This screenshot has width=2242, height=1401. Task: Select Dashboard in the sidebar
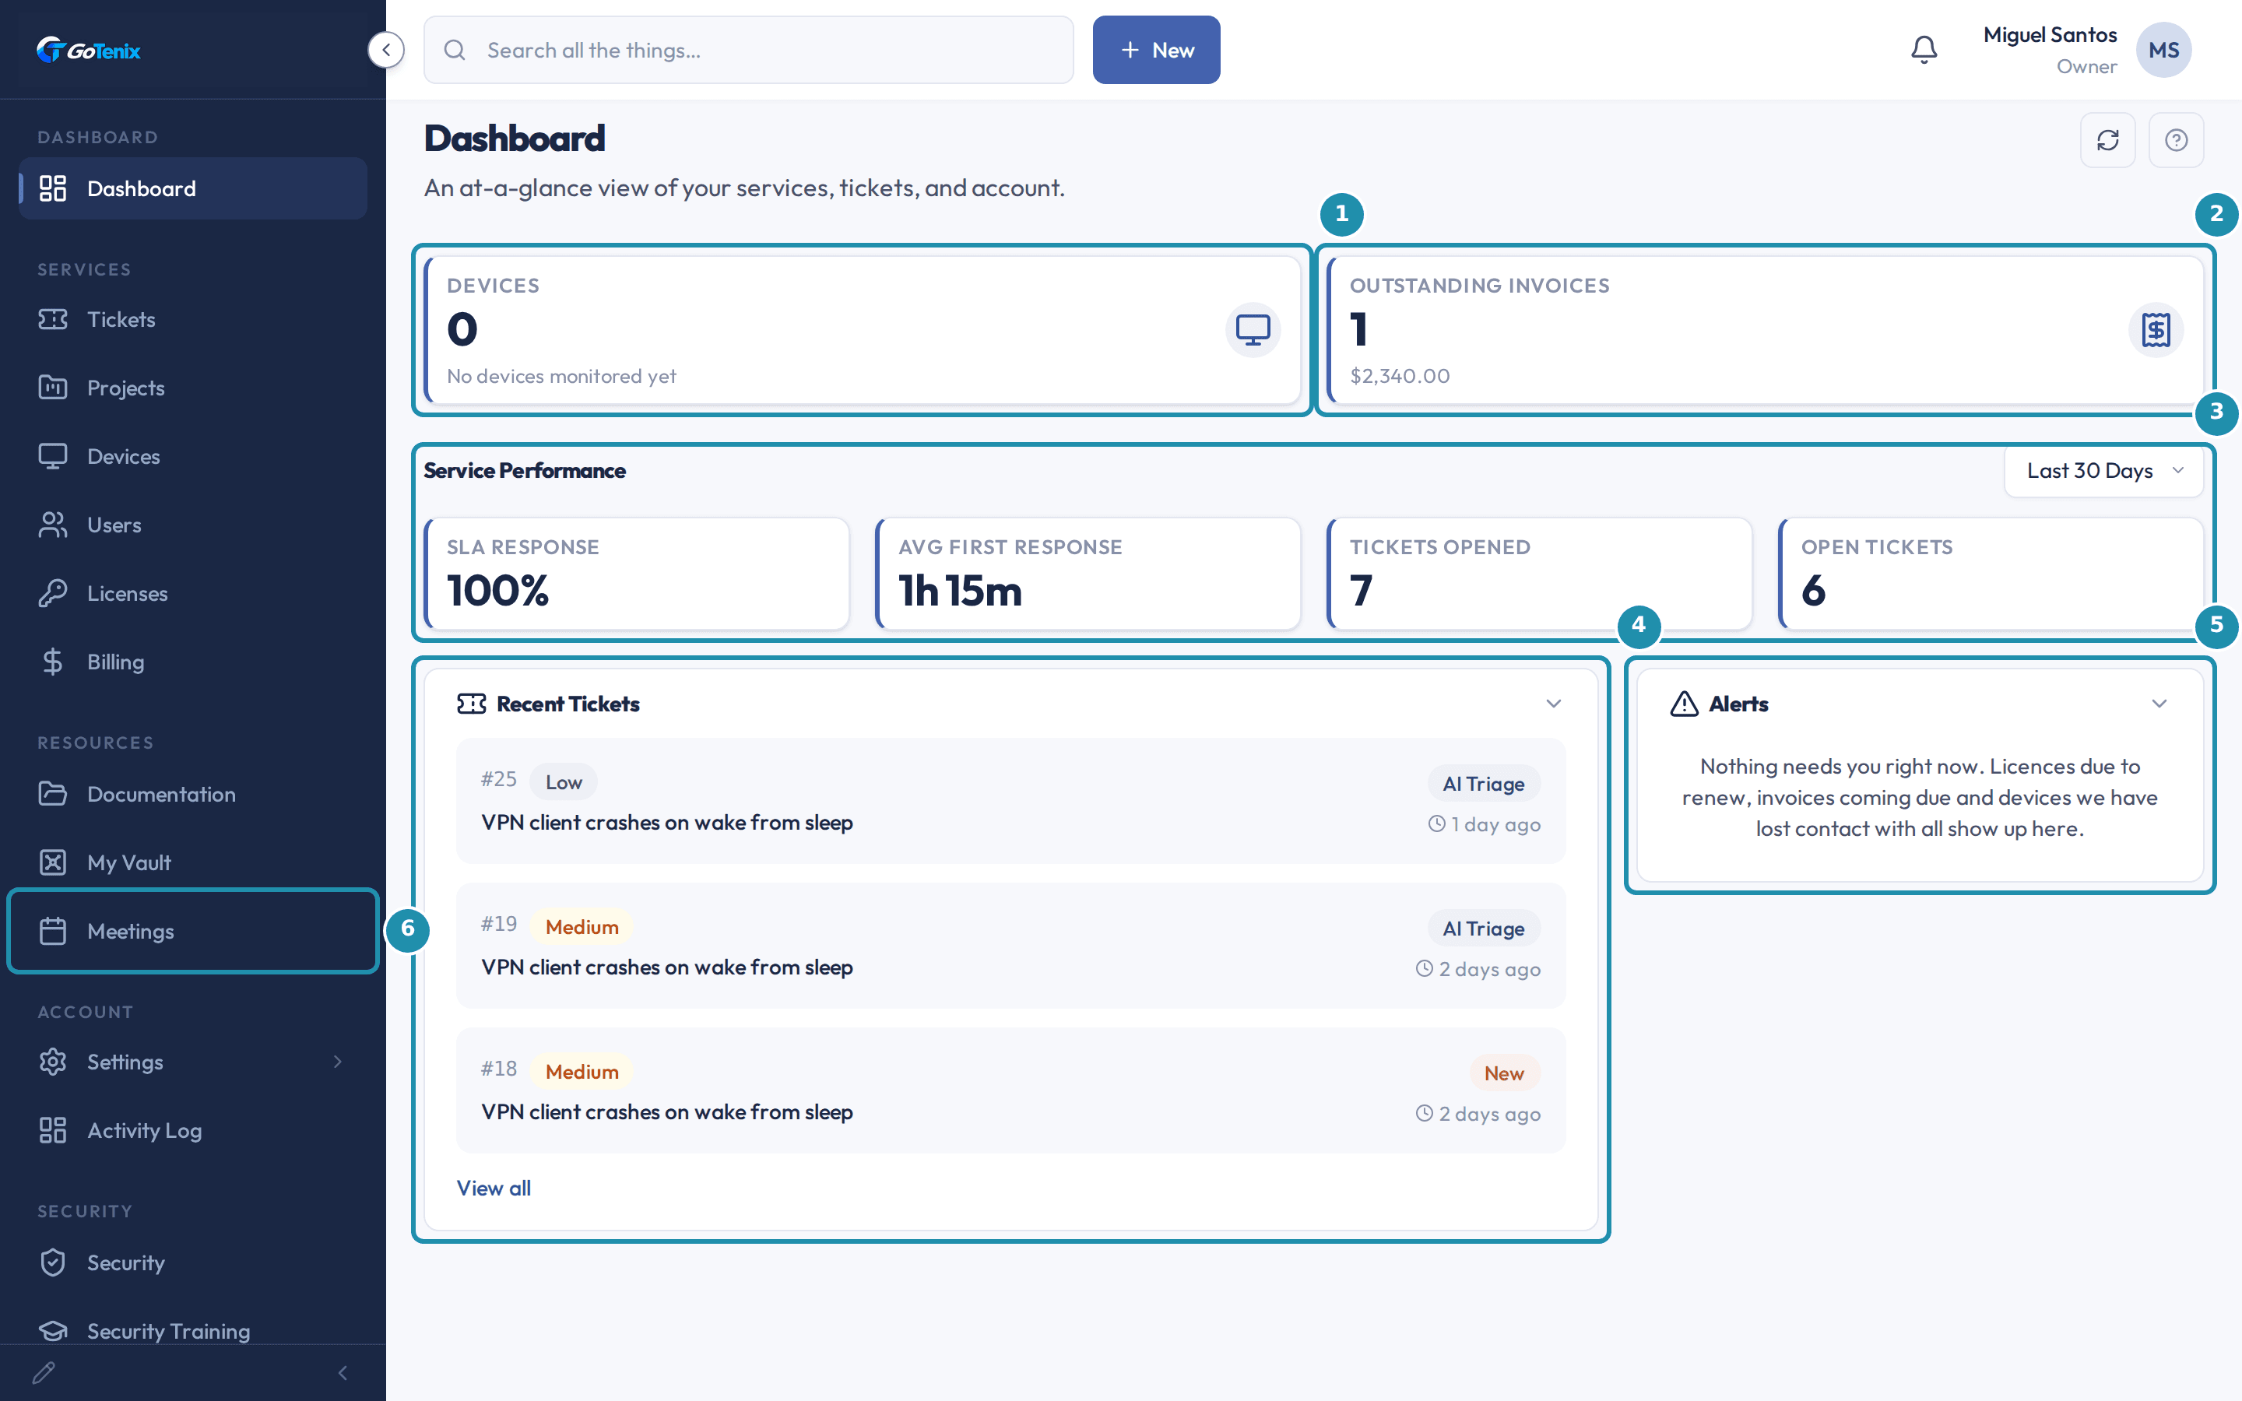point(193,188)
